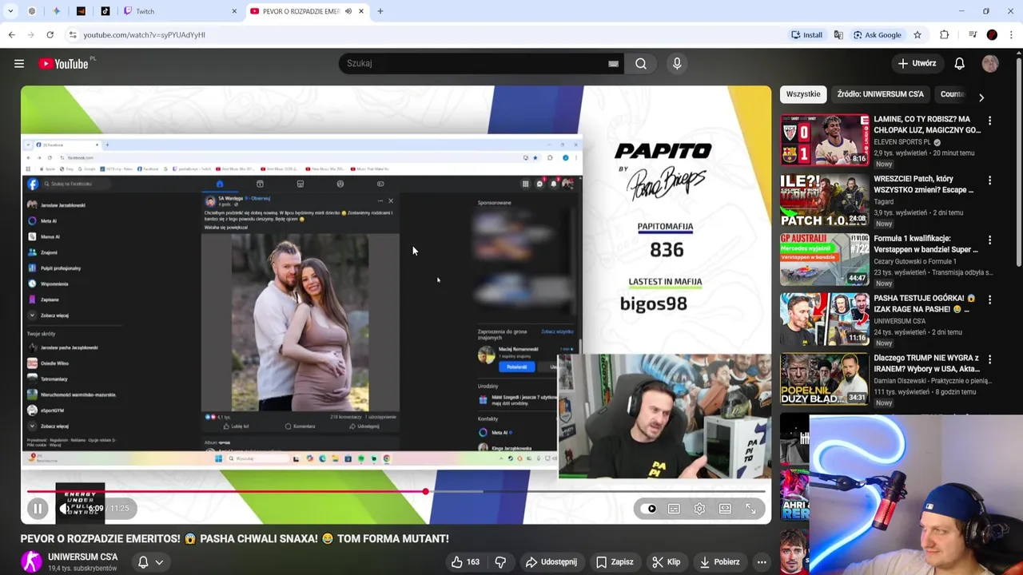View site information in address bar
The image size is (1023, 575).
click(73, 35)
